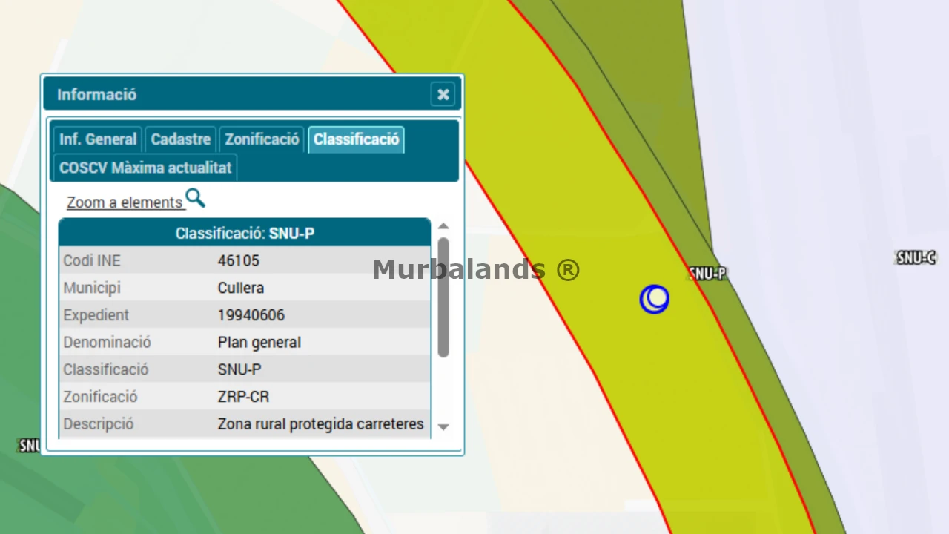Click the Descripció row Zona rural protegida carreteres

(320, 424)
